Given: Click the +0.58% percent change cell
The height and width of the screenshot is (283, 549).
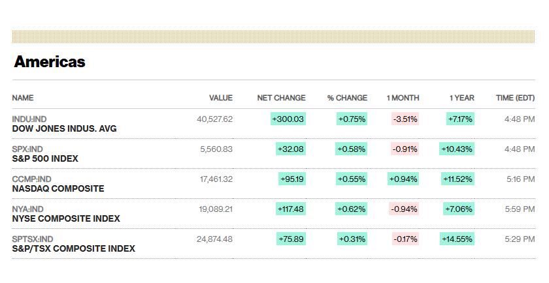Looking at the screenshot, I should coord(351,149).
